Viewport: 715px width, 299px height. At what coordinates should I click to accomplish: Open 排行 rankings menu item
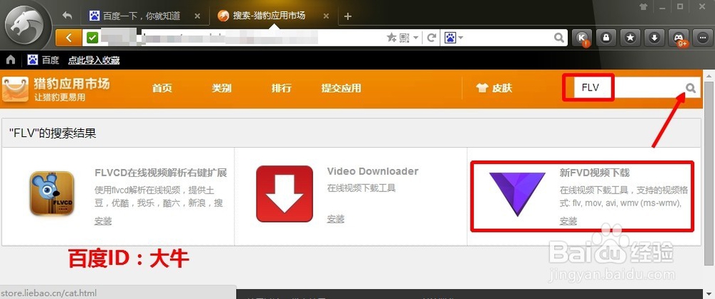pos(281,88)
